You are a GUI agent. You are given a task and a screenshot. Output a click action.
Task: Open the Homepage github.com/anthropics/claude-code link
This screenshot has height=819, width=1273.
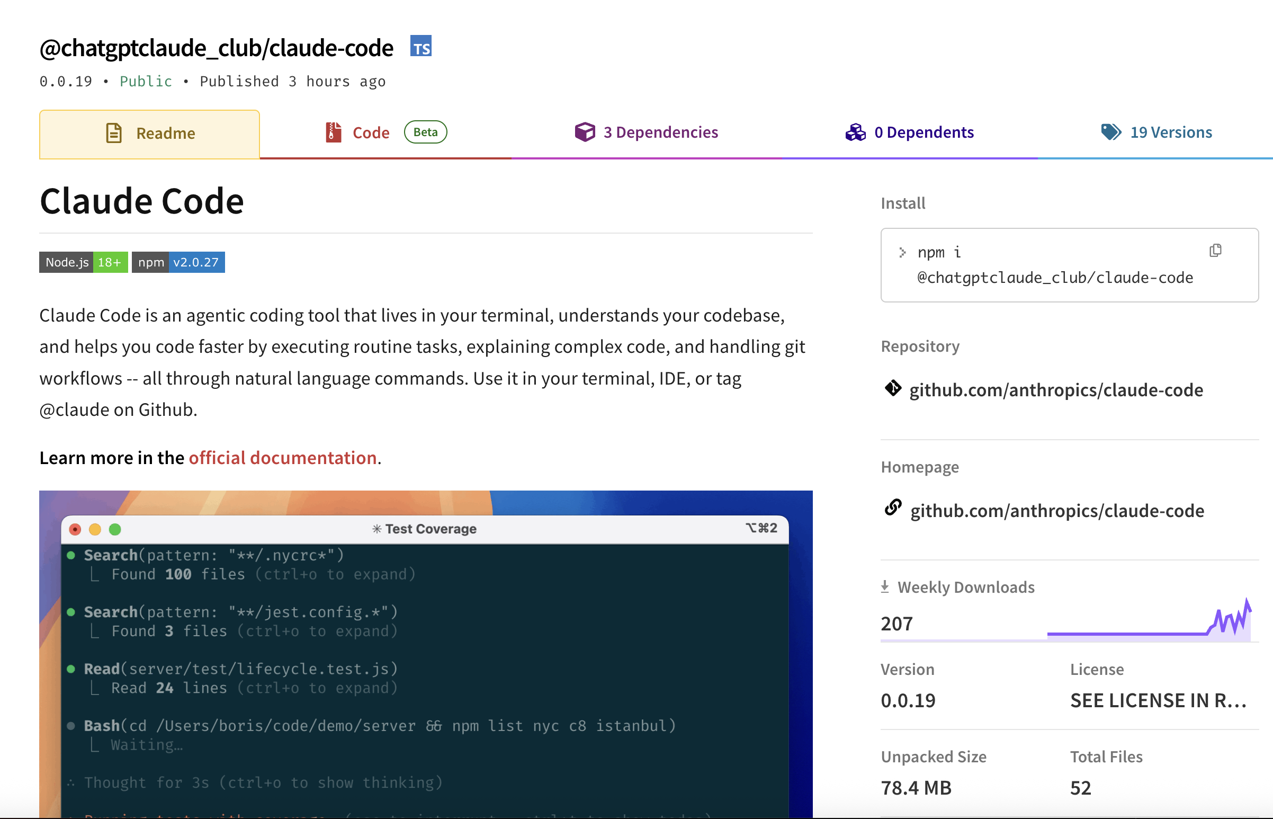[1056, 511]
